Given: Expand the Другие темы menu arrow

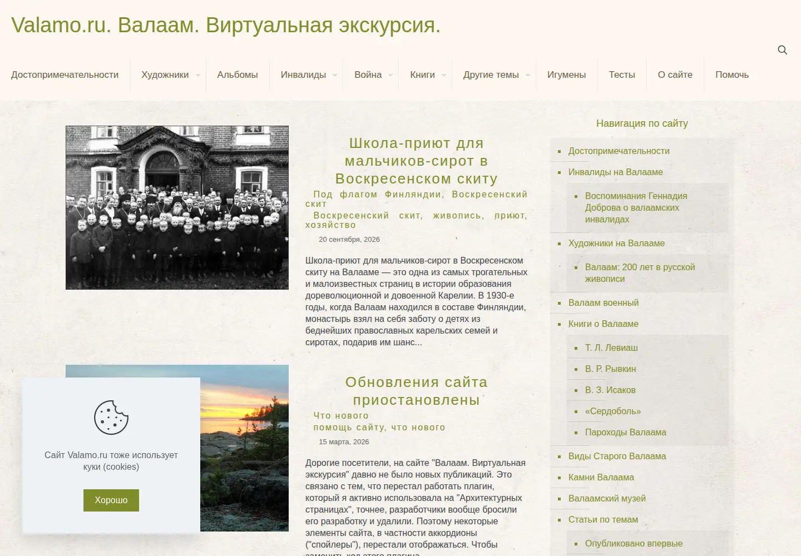Looking at the screenshot, I should coord(528,75).
